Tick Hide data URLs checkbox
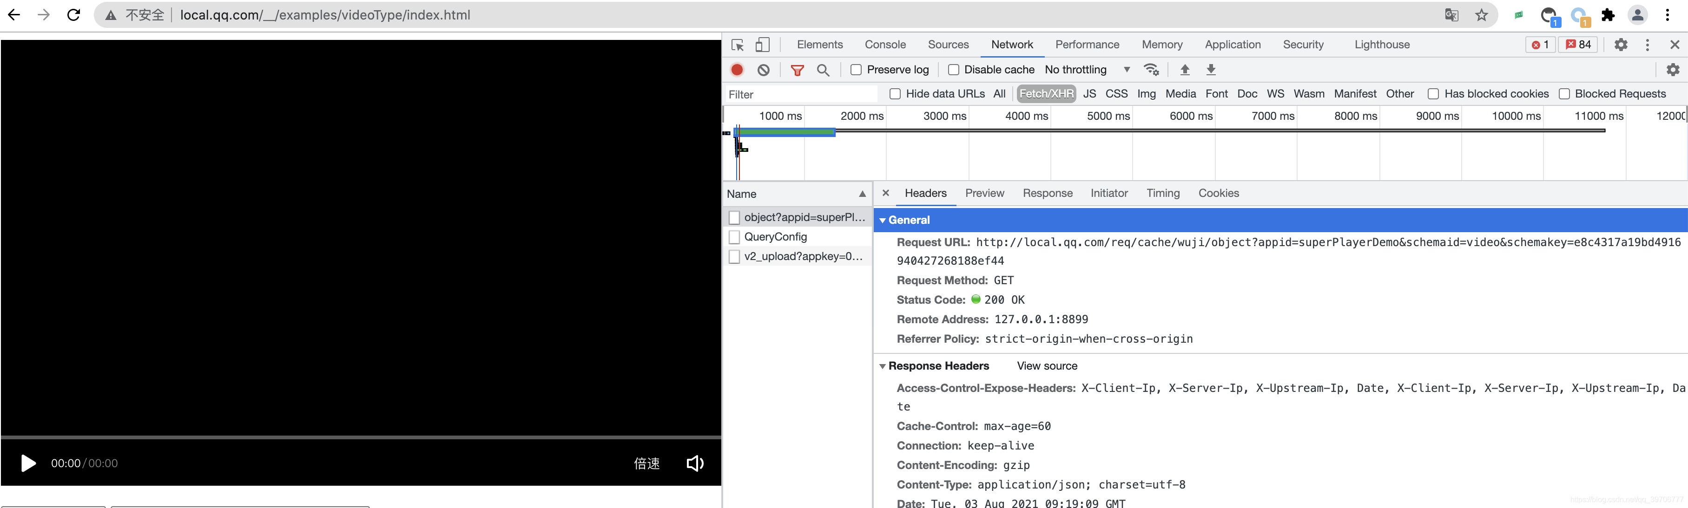1688x508 pixels. click(895, 94)
